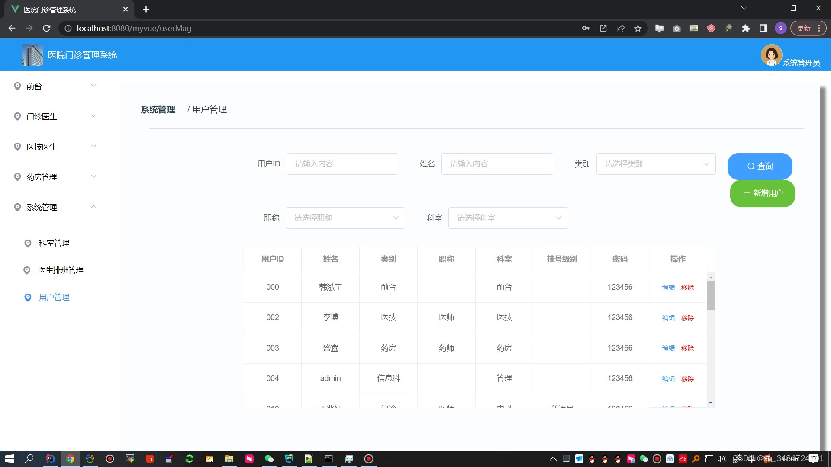831x467 pixels.
Task: Select 用户管理 in the sidebar
Action: (x=54, y=297)
